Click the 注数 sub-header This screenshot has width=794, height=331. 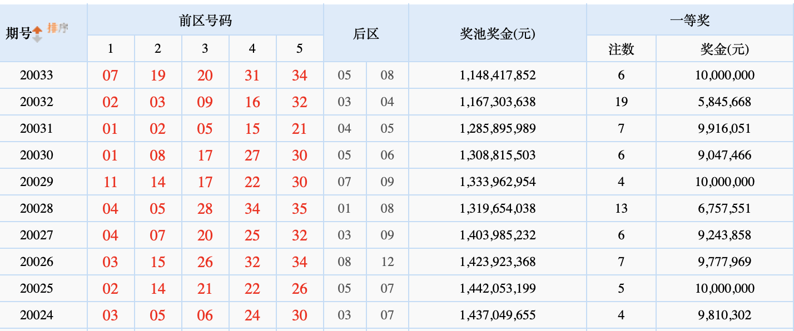(621, 49)
